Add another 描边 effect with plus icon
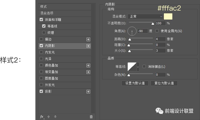 [x=88, y=39]
